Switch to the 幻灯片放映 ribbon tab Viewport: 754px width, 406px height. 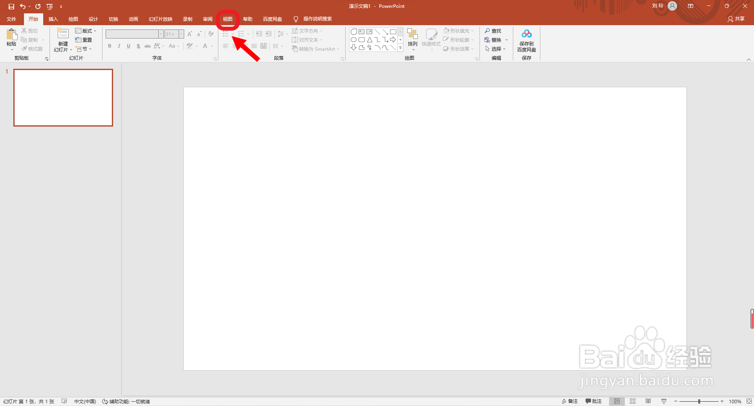[160, 19]
